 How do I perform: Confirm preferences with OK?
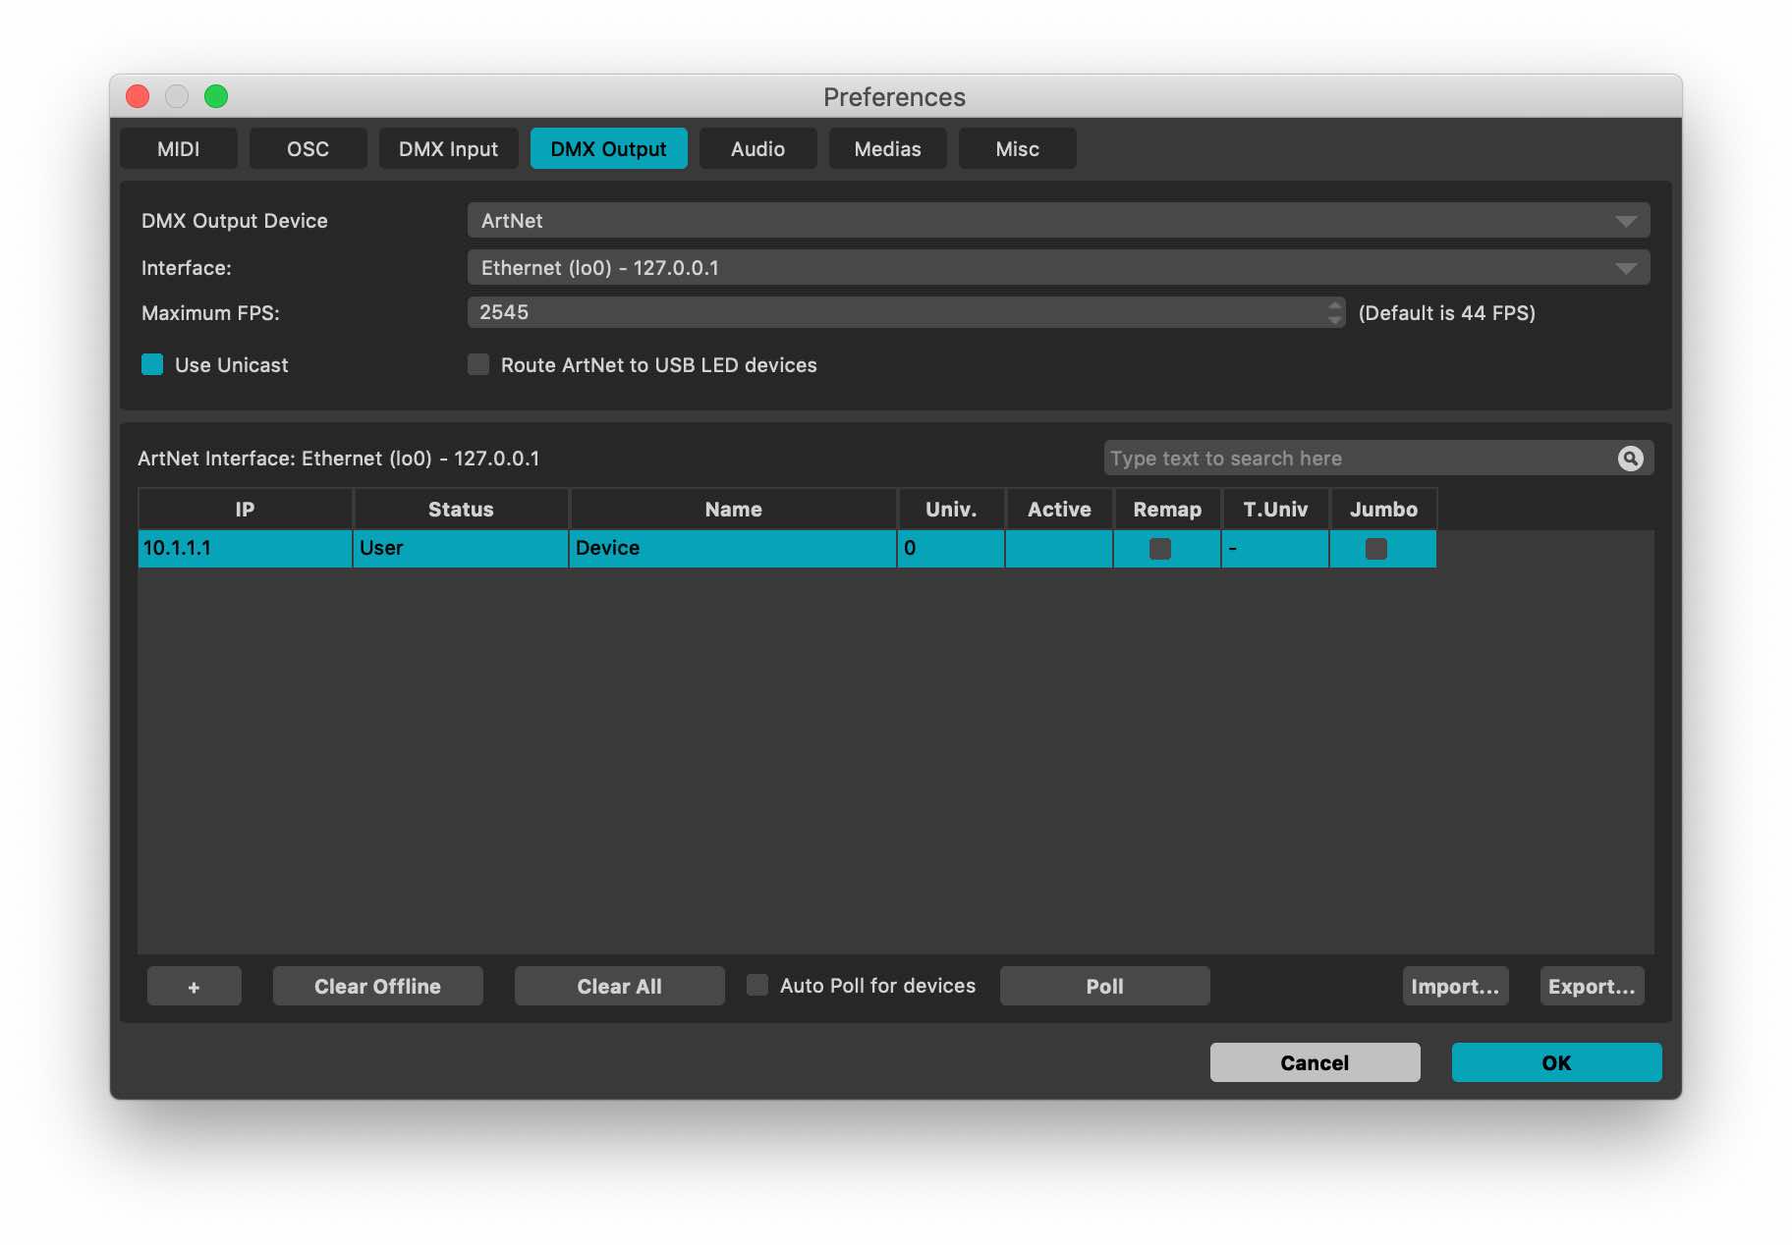point(1556,1061)
